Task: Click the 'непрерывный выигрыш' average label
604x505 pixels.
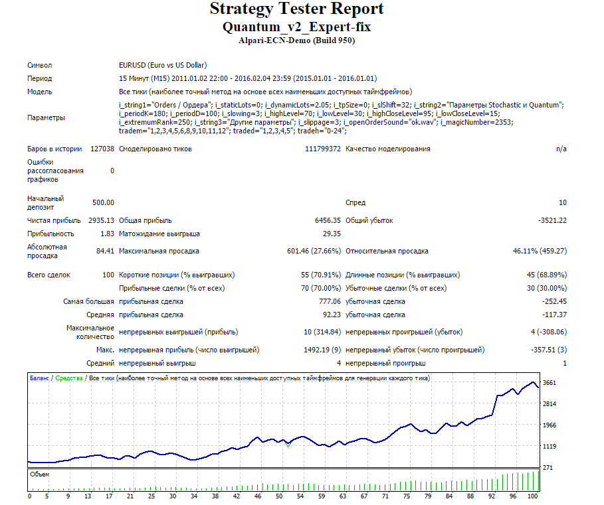Action: (x=157, y=363)
